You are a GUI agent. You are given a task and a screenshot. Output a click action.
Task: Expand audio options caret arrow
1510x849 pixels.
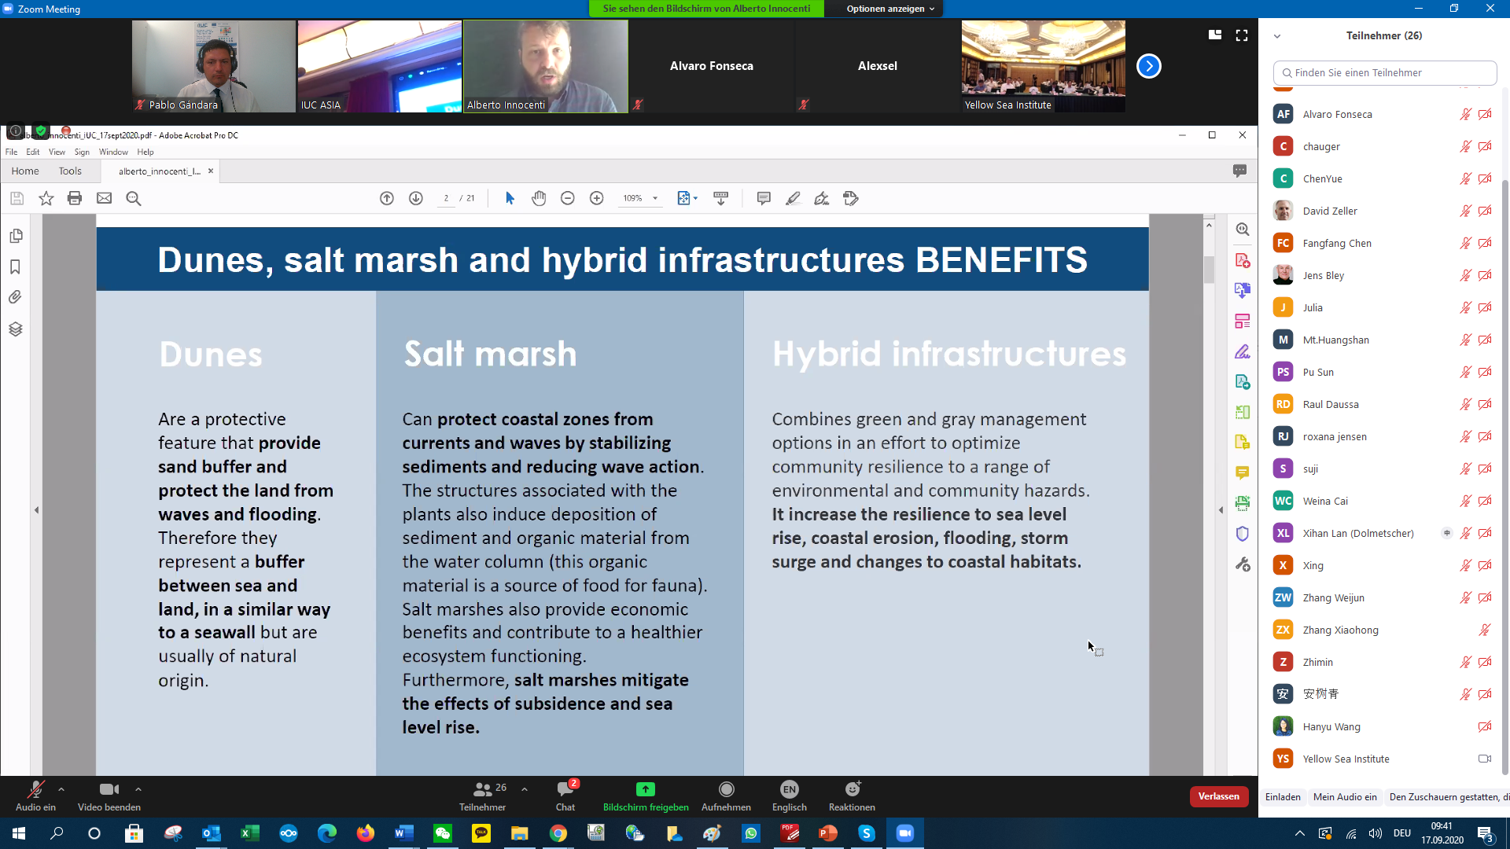(61, 789)
